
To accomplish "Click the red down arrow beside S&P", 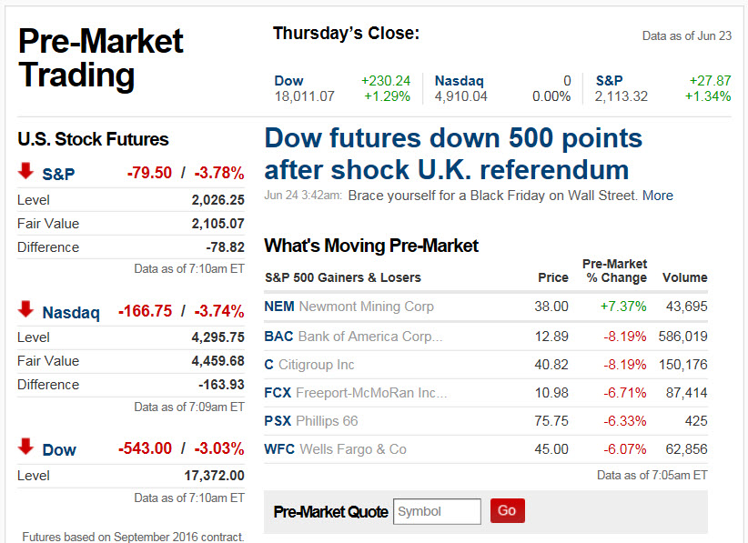I will [26, 172].
